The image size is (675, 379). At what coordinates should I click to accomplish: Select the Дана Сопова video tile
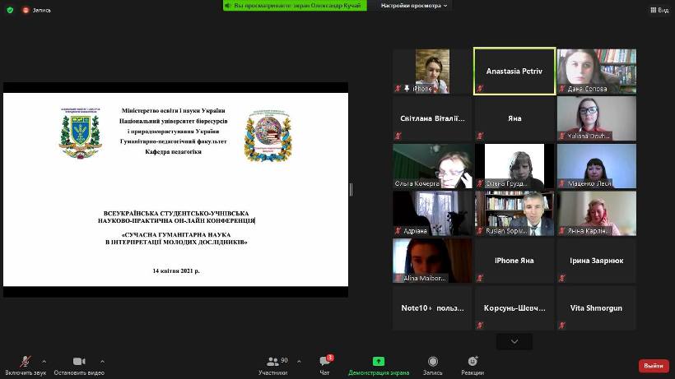click(597, 71)
